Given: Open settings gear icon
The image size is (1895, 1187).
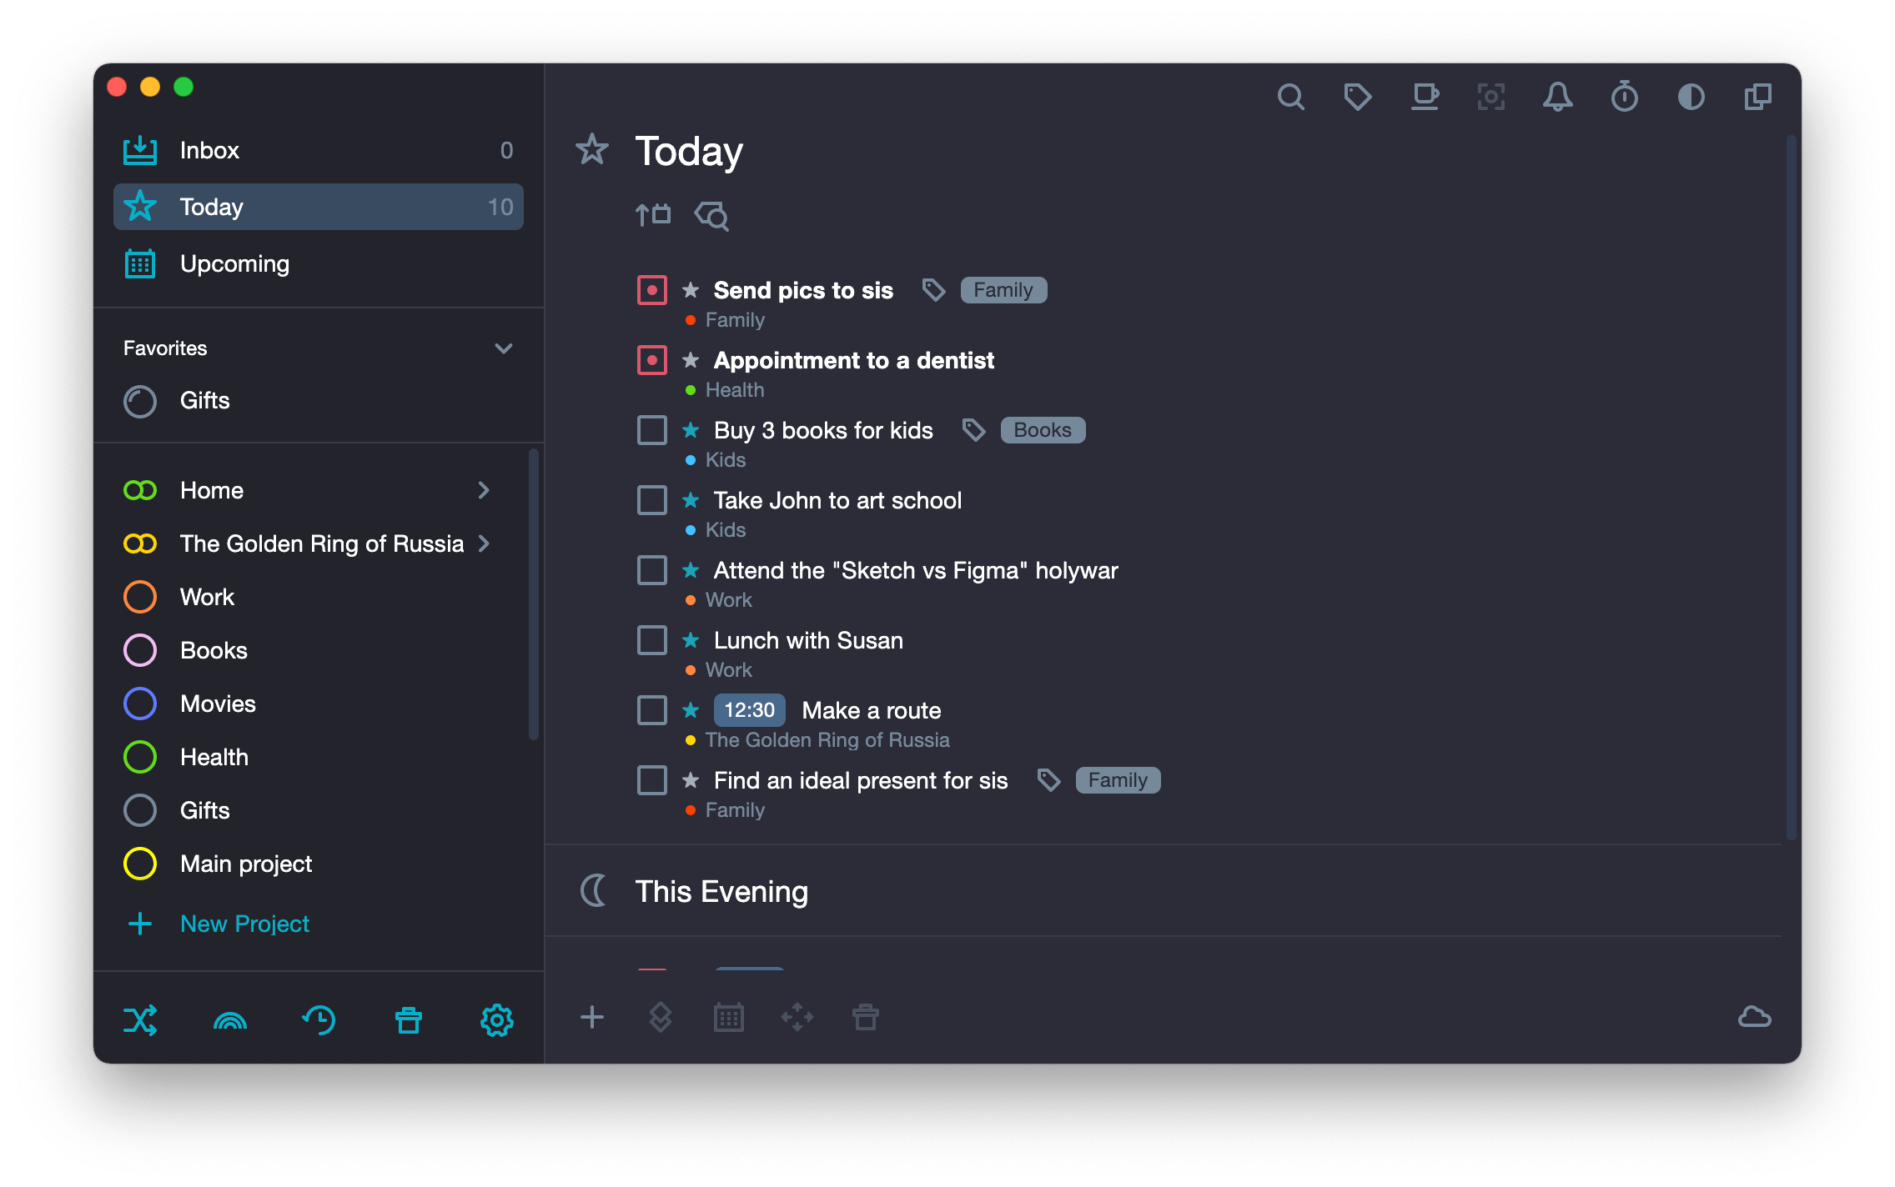Looking at the screenshot, I should 497,1019.
